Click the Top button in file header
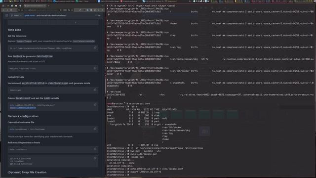Screen dimensions: 316x178 coord(98,15)
